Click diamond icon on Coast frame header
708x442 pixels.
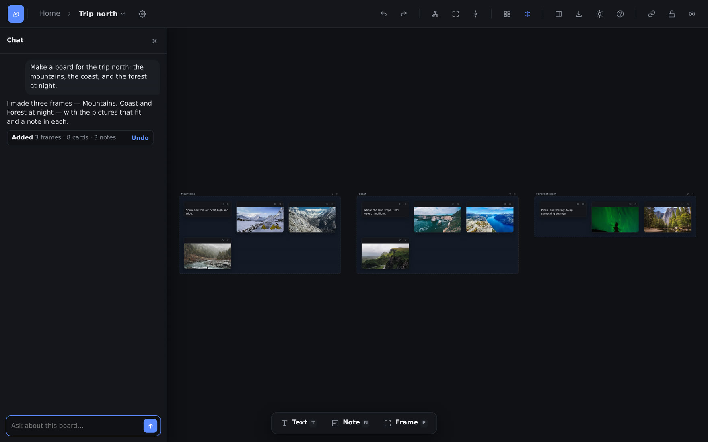[510, 194]
